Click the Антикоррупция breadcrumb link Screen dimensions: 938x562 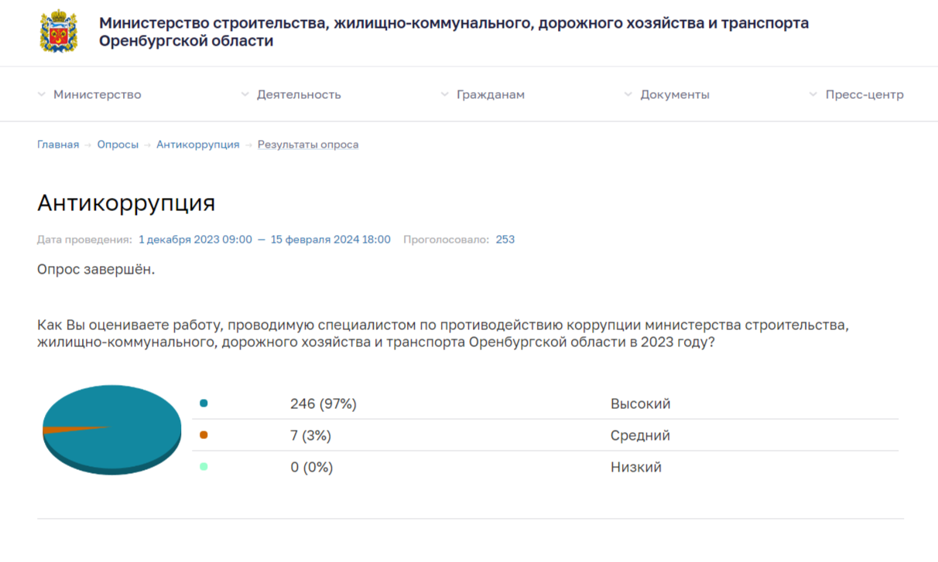197,145
